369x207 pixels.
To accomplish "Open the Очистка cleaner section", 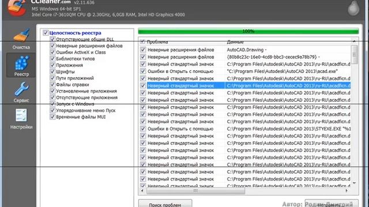I will (21, 39).
